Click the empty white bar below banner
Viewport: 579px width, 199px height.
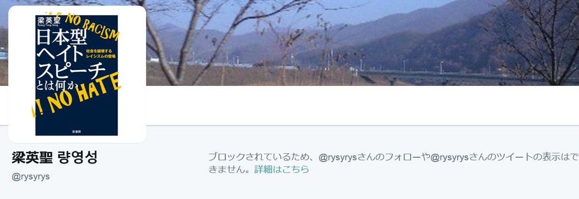click(362, 105)
